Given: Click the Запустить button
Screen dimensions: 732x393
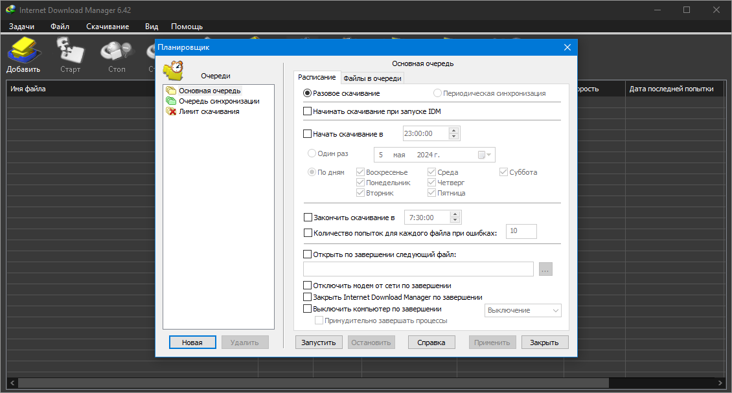Looking at the screenshot, I should click(318, 342).
